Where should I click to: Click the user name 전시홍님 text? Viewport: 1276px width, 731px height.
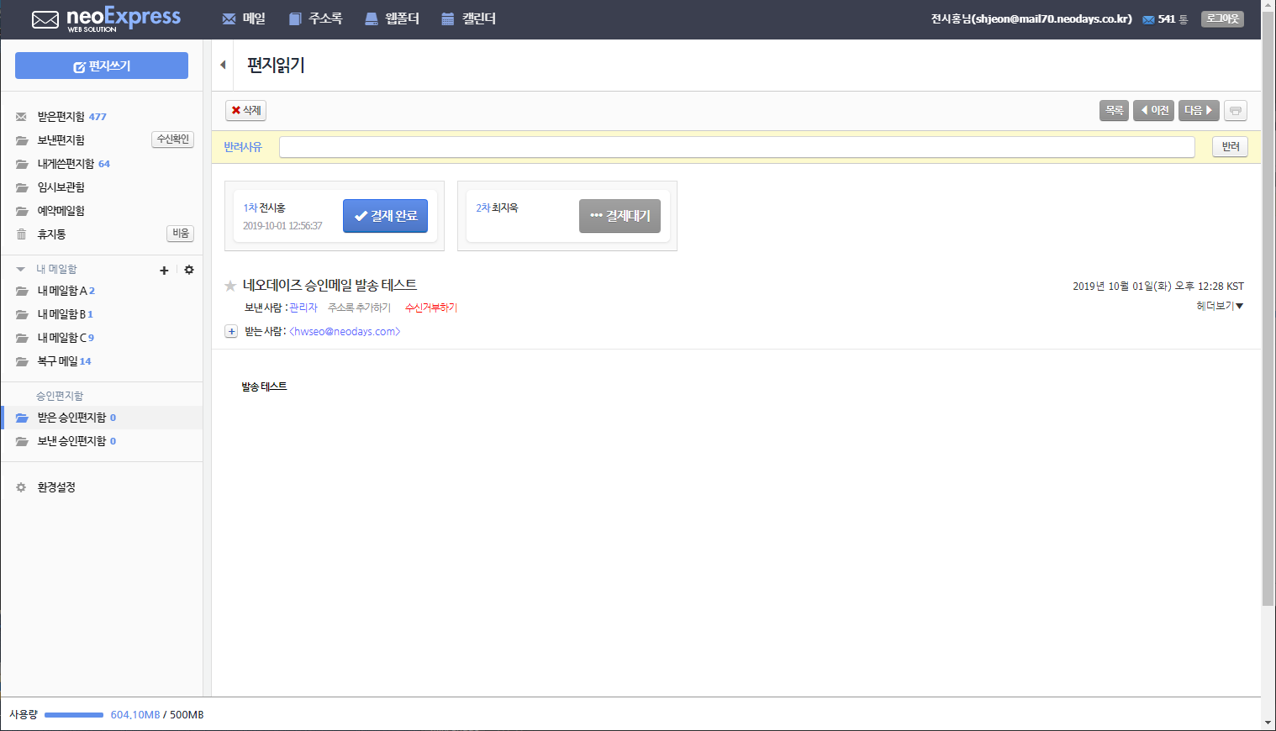point(951,18)
